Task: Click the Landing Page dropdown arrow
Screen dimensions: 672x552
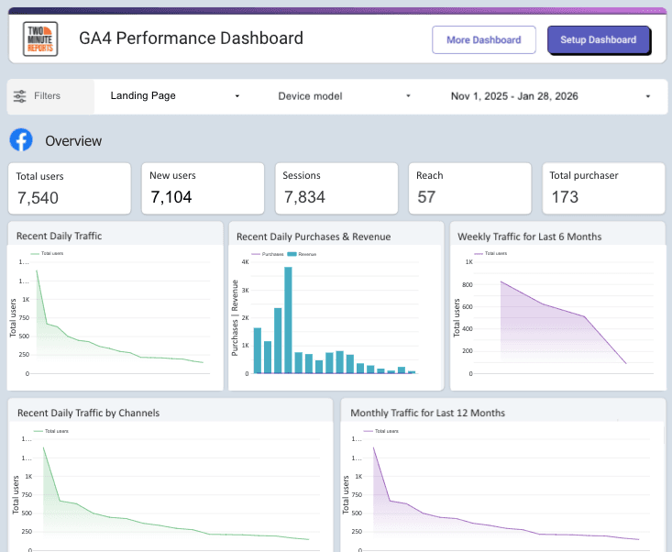Action: (237, 96)
